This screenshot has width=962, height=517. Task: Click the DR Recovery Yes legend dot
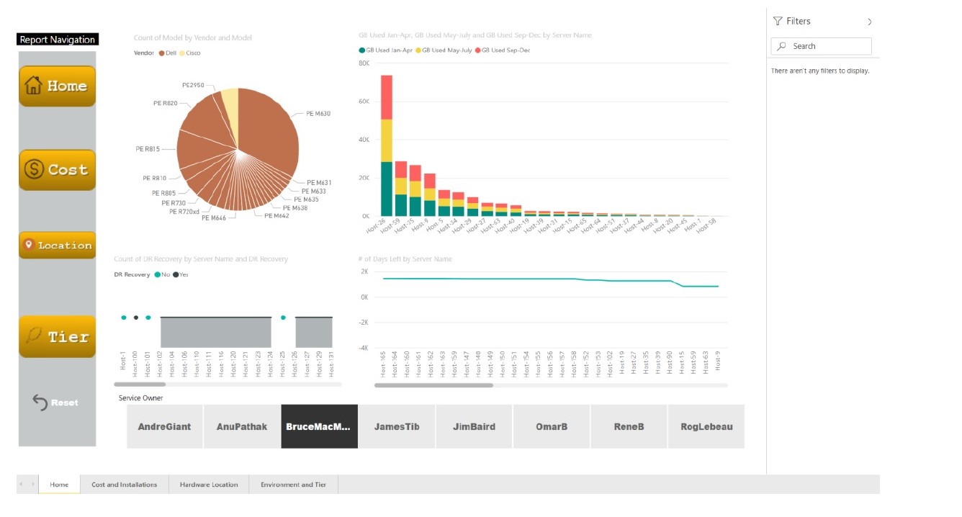(176, 274)
